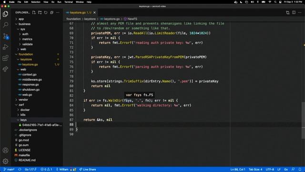Click New File icon in Explorer header
The height and width of the screenshot is (172, 305).
click(34, 12)
